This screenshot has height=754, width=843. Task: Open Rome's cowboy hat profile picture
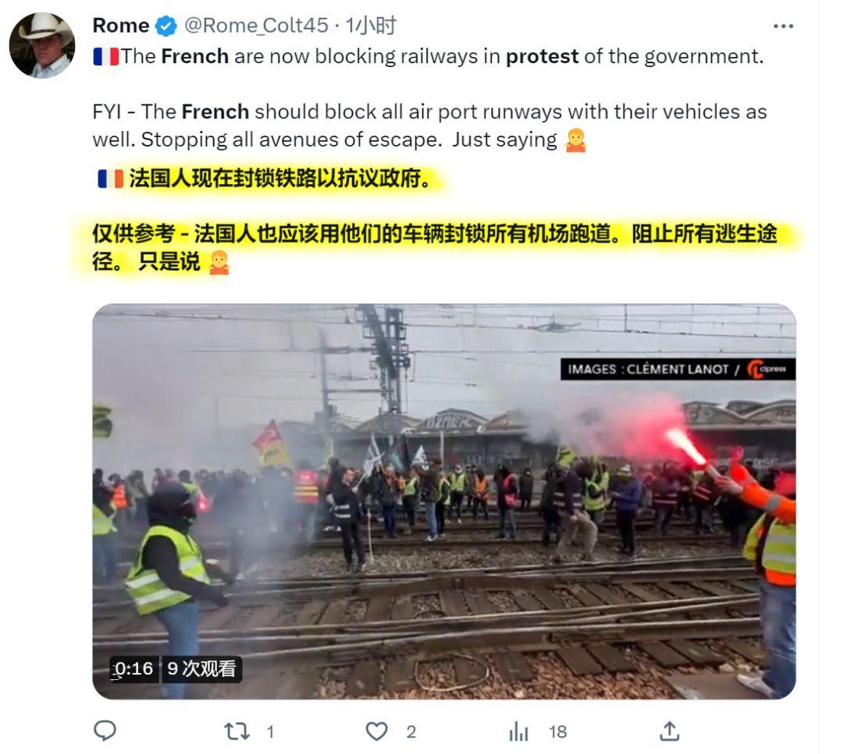(x=42, y=46)
